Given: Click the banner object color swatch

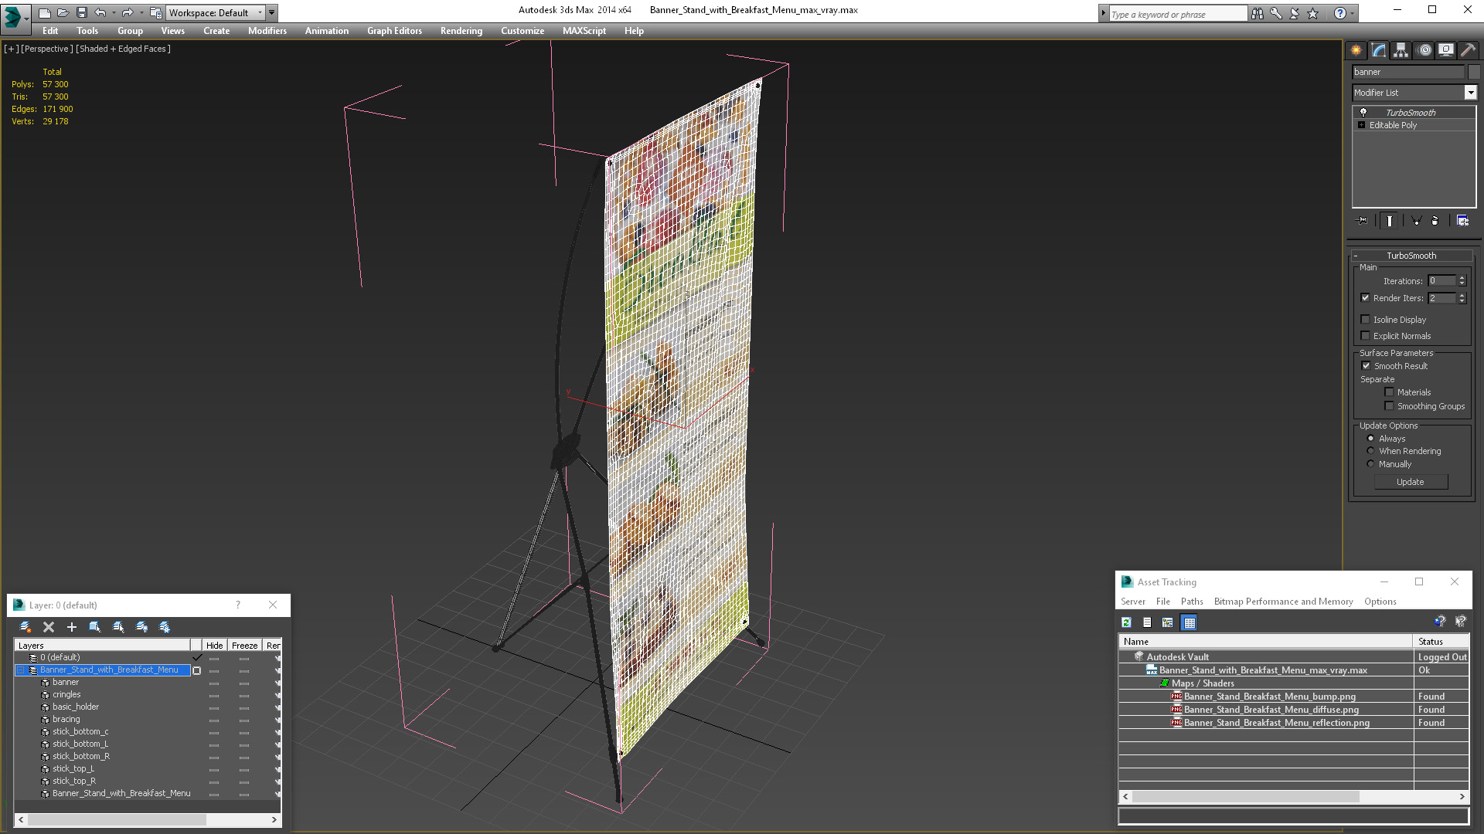Looking at the screenshot, I should tap(1474, 72).
